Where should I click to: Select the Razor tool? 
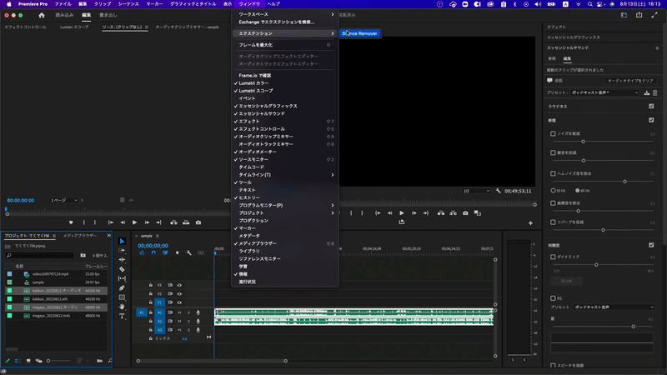pyautogui.click(x=122, y=269)
